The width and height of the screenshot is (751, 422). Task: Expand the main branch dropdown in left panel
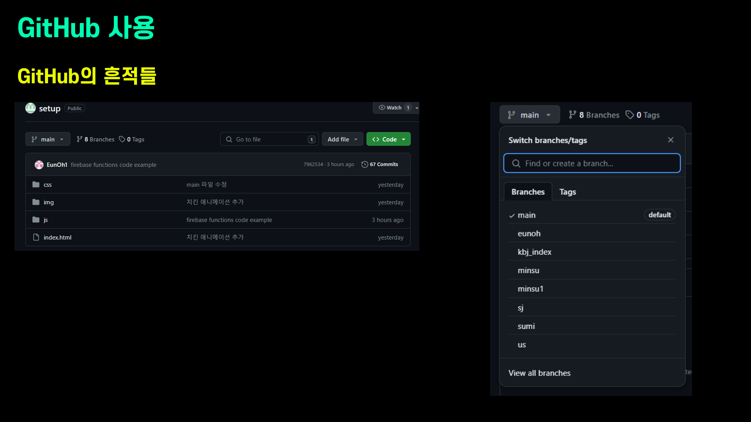coord(48,139)
